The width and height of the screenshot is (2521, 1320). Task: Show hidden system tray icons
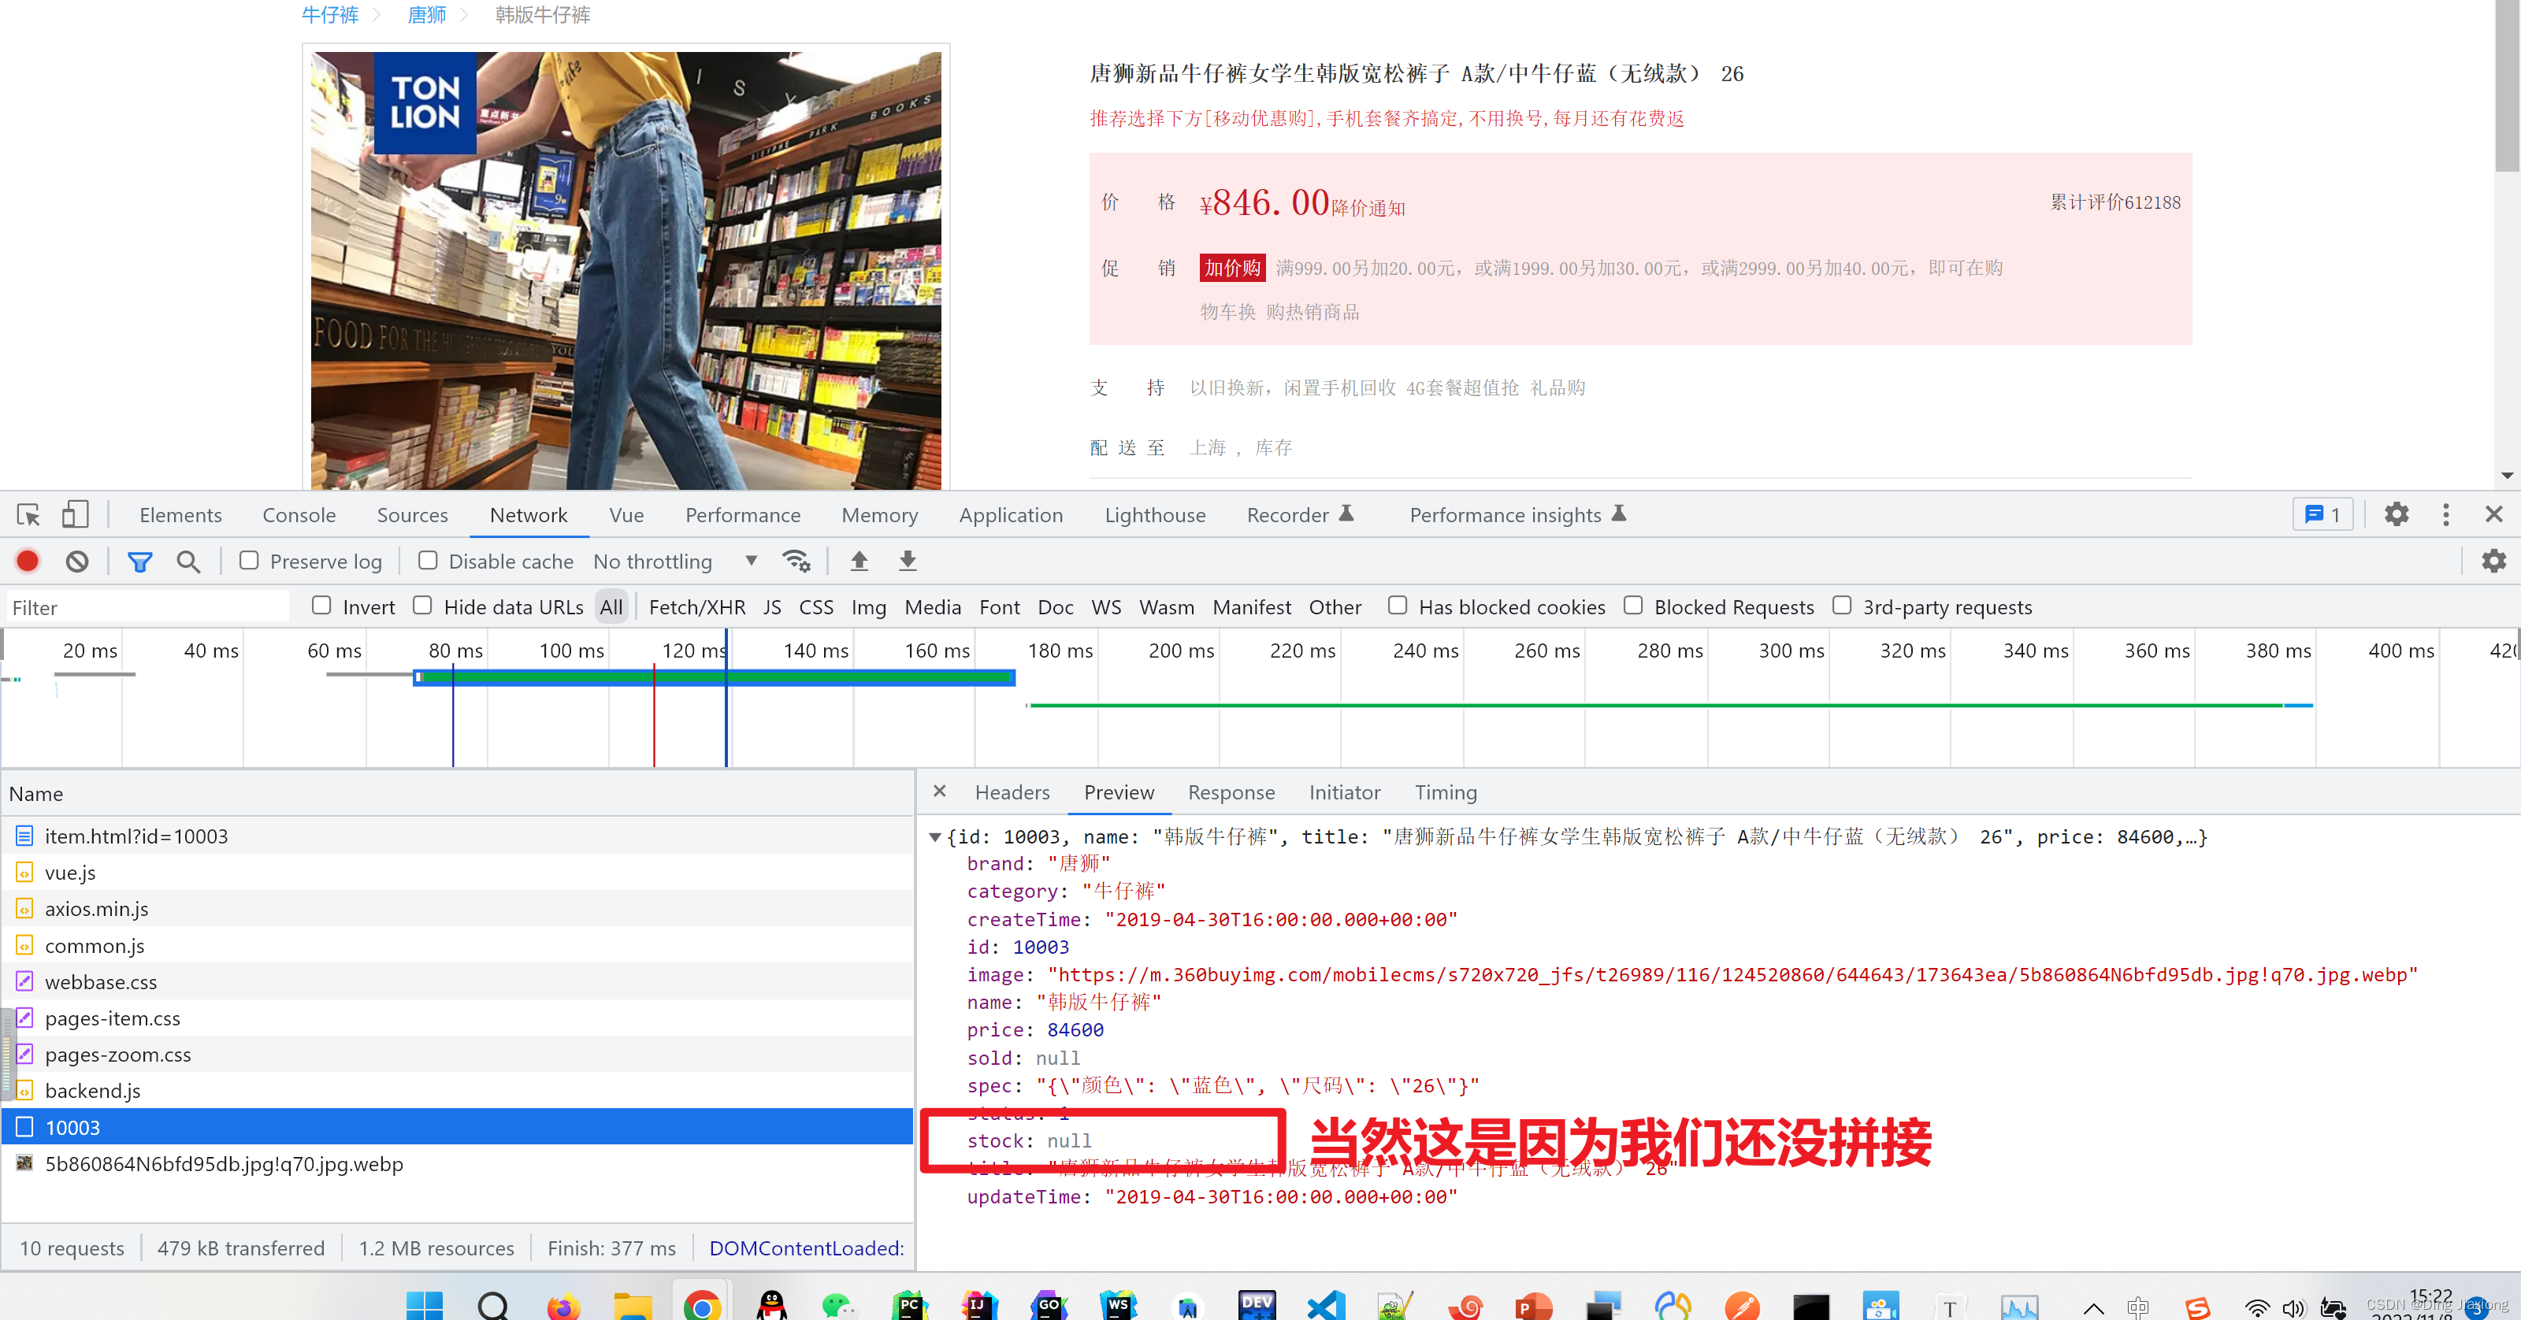pyautogui.click(x=2093, y=1307)
